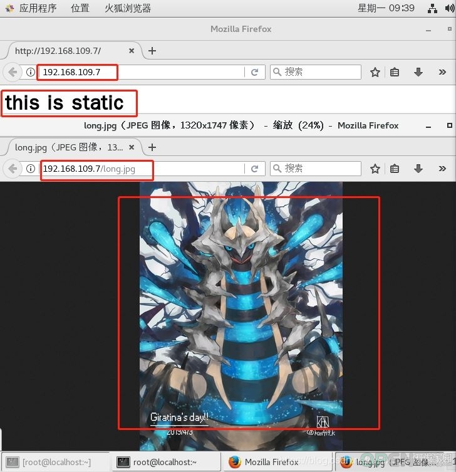Reload the long.jpg image page
Image resolution: width=456 pixels, height=472 pixels.
tap(255, 169)
